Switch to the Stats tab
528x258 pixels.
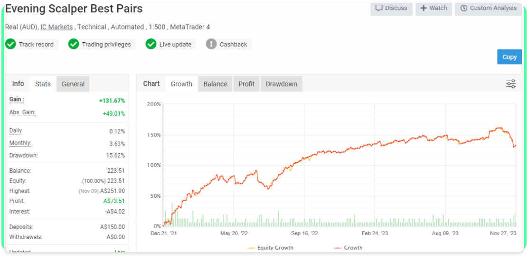pyautogui.click(x=43, y=84)
